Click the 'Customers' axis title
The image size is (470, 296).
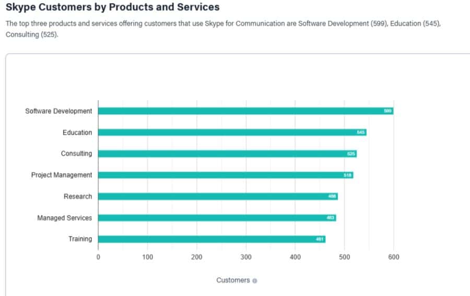click(x=233, y=280)
